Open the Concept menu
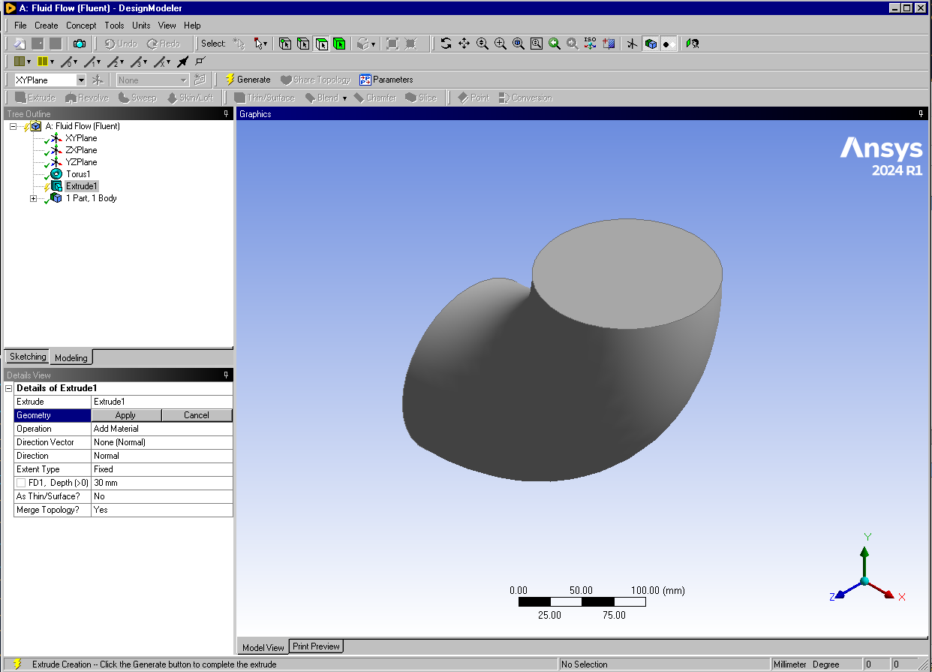The height and width of the screenshot is (672, 932). click(x=81, y=26)
